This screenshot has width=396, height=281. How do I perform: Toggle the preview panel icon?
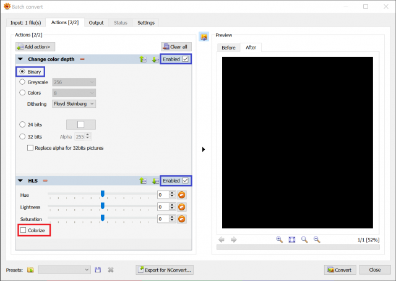(x=204, y=37)
